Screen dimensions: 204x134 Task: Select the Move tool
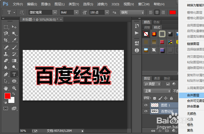click(14, 27)
